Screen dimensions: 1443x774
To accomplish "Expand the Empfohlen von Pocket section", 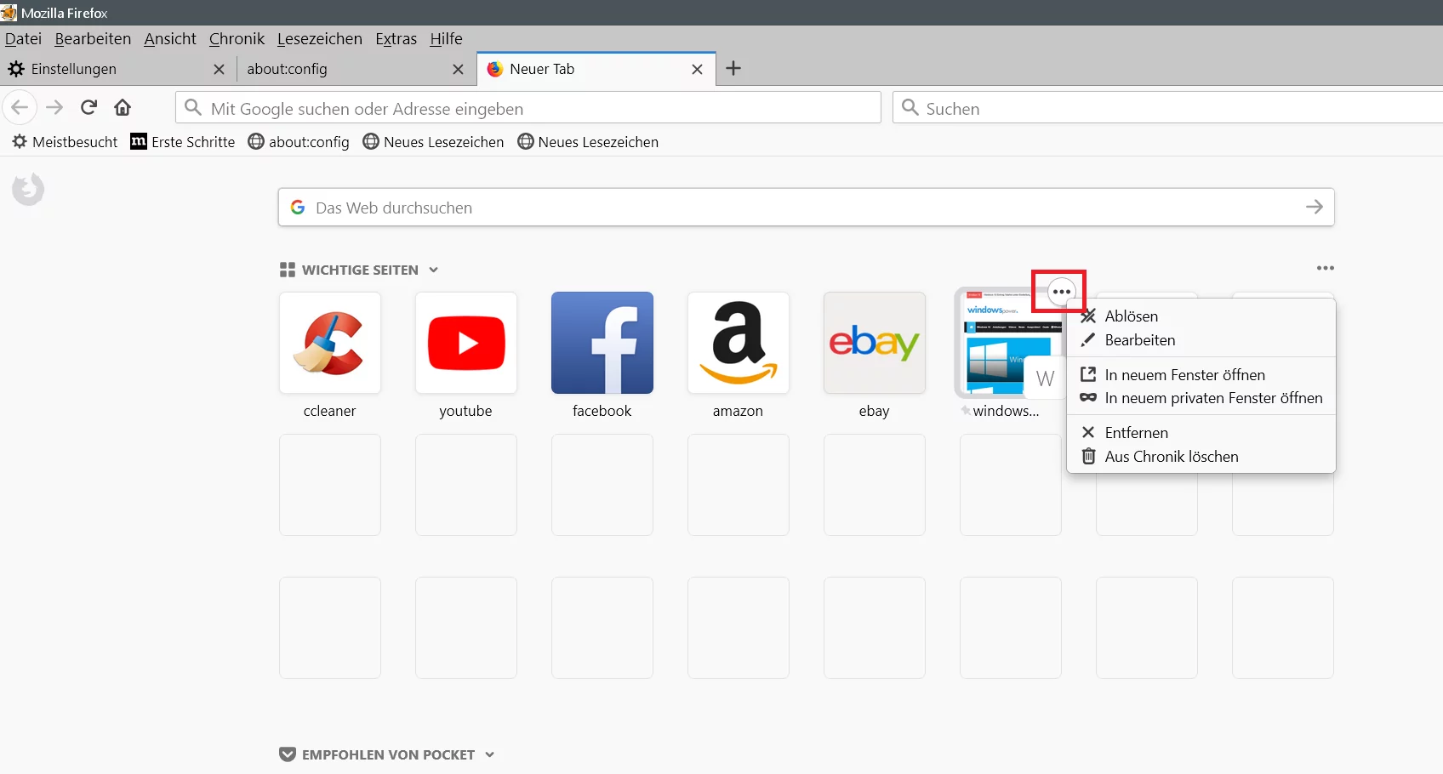I will [489, 754].
